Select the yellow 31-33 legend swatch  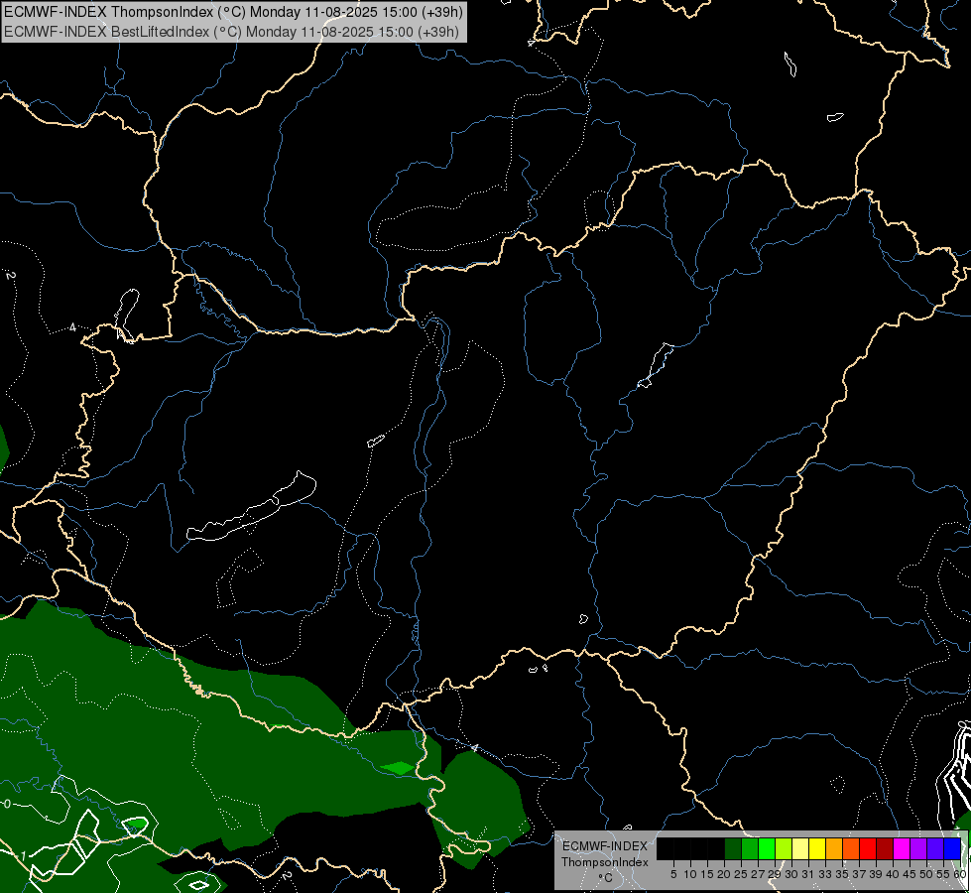pyautogui.click(x=817, y=848)
